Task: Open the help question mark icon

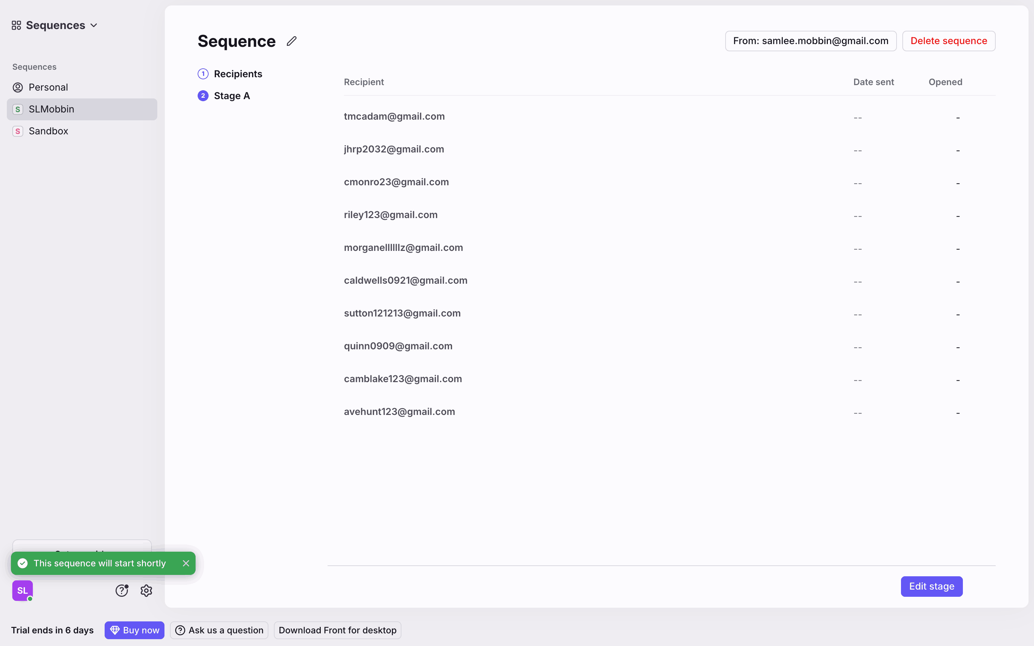Action: coord(122,591)
